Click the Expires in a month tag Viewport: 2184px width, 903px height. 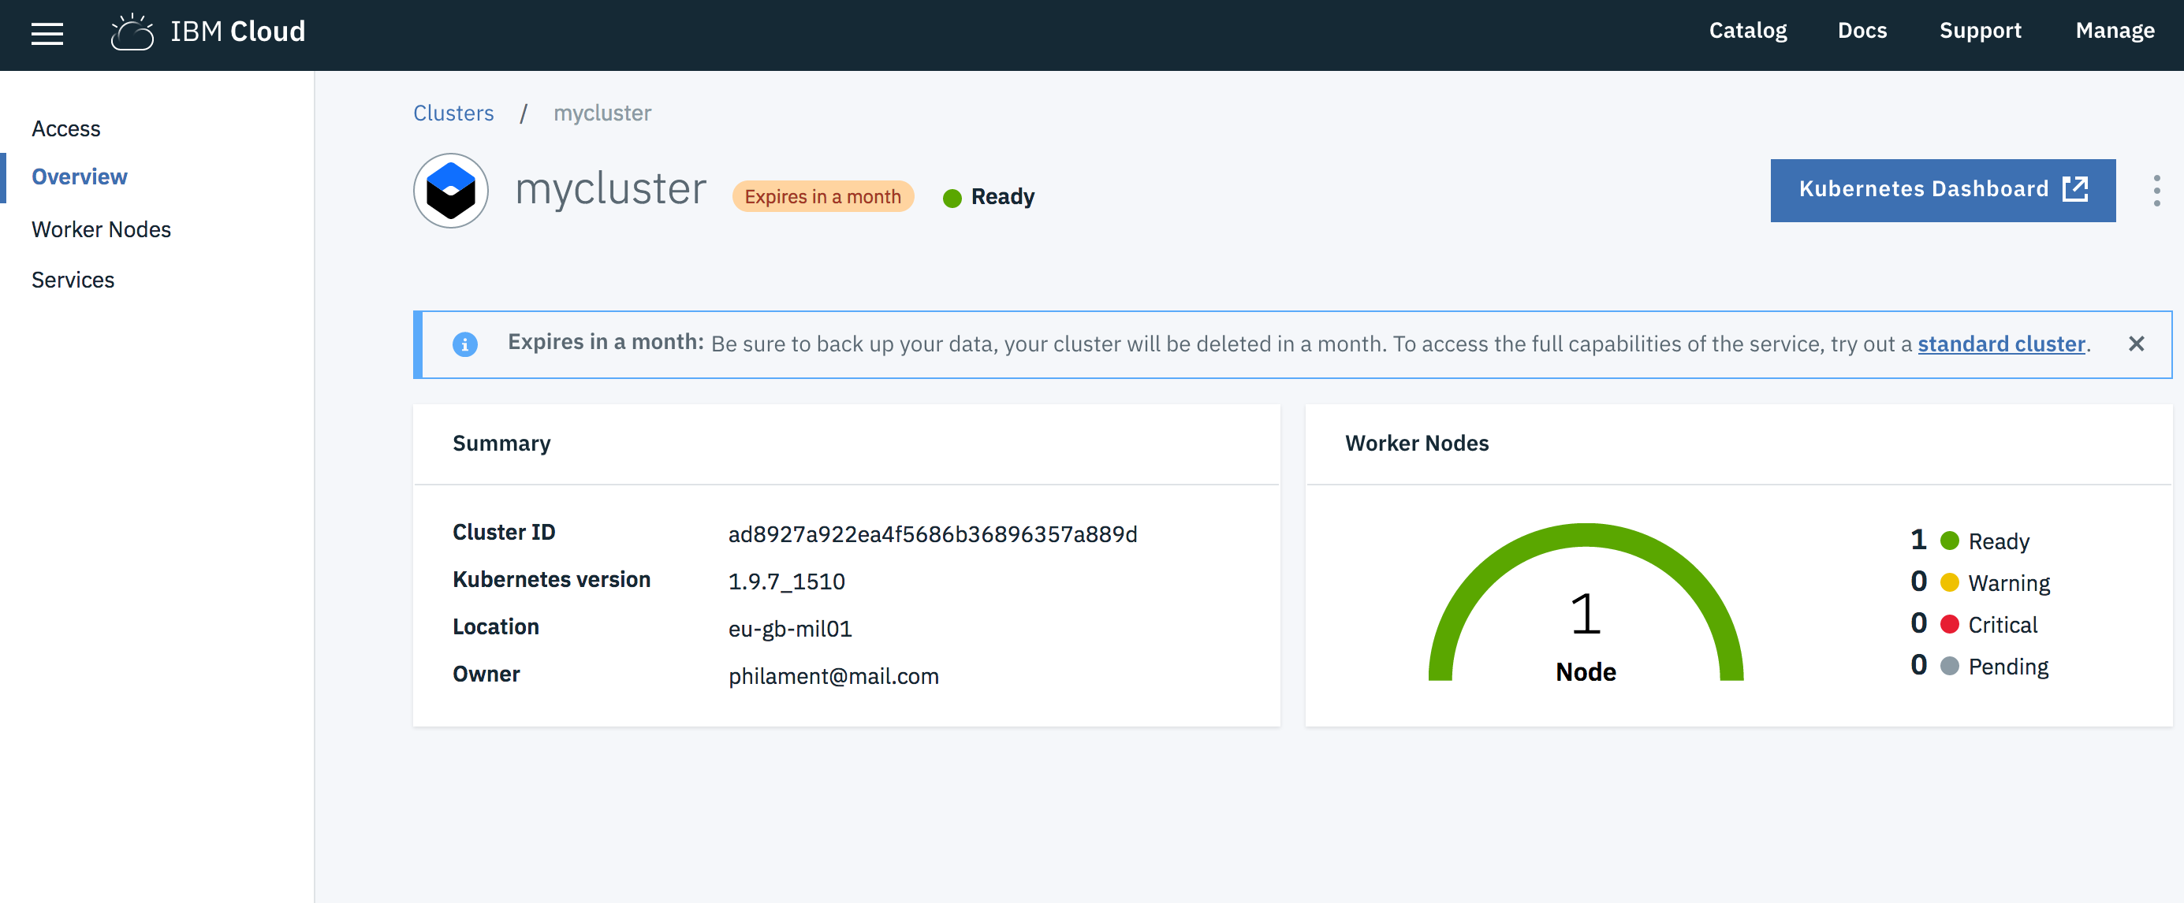(822, 196)
